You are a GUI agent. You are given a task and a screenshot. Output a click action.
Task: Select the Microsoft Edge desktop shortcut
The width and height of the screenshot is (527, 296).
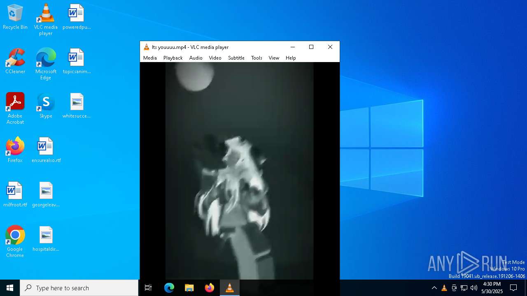46,64
